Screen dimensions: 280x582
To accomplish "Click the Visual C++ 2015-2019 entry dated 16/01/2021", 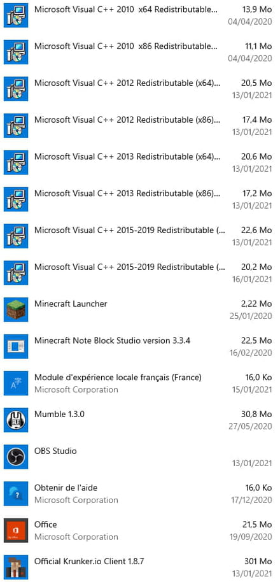I will 140,273.
